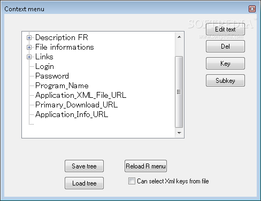The height and width of the screenshot is (201, 261).
Task: Click the Load tree button
Action: [84, 183]
